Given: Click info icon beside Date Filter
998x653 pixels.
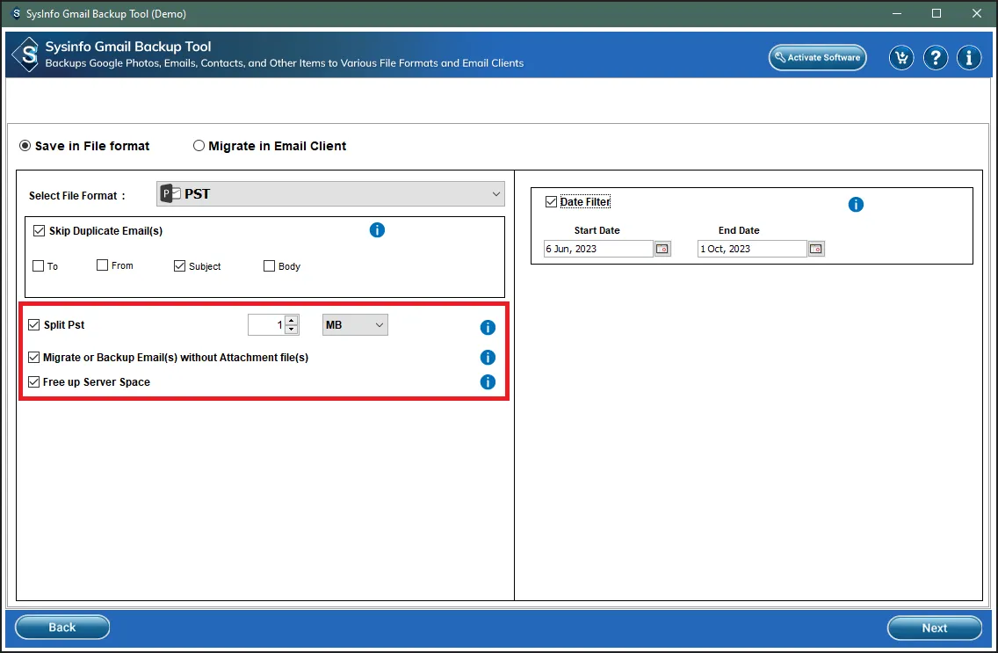Looking at the screenshot, I should (856, 205).
